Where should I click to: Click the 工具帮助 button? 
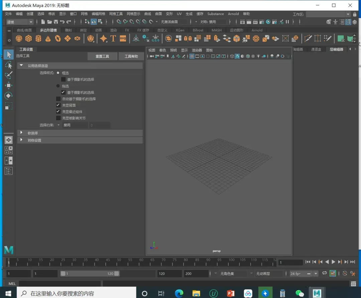point(131,56)
